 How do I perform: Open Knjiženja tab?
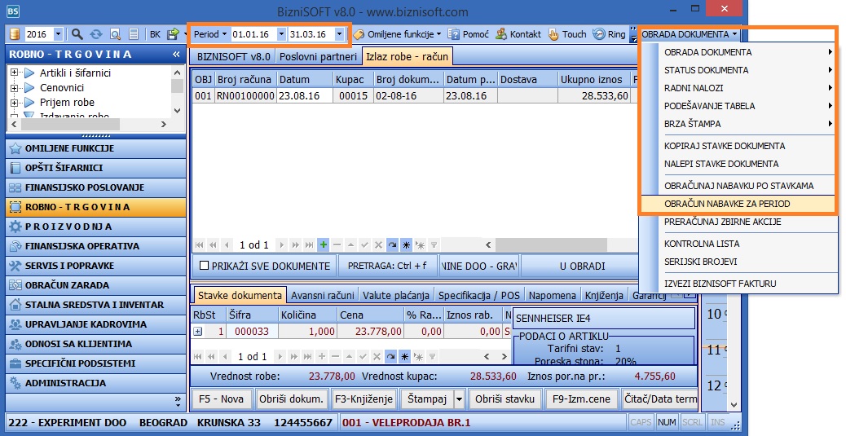click(604, 295)
